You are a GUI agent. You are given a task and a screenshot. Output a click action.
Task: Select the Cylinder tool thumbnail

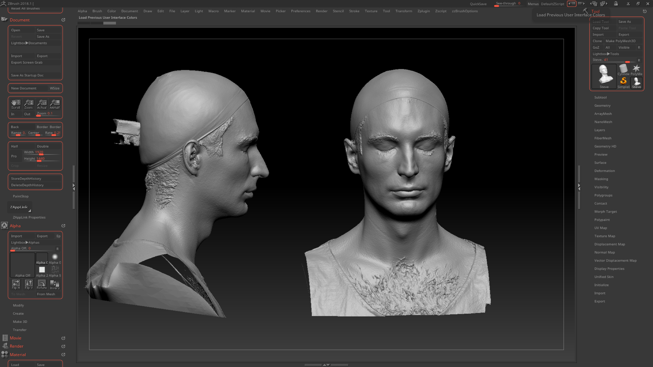[623, 70]
